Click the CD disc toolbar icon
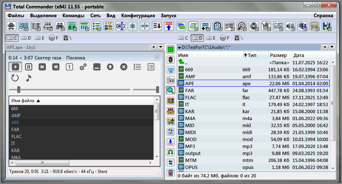 (x=253, y=26)
